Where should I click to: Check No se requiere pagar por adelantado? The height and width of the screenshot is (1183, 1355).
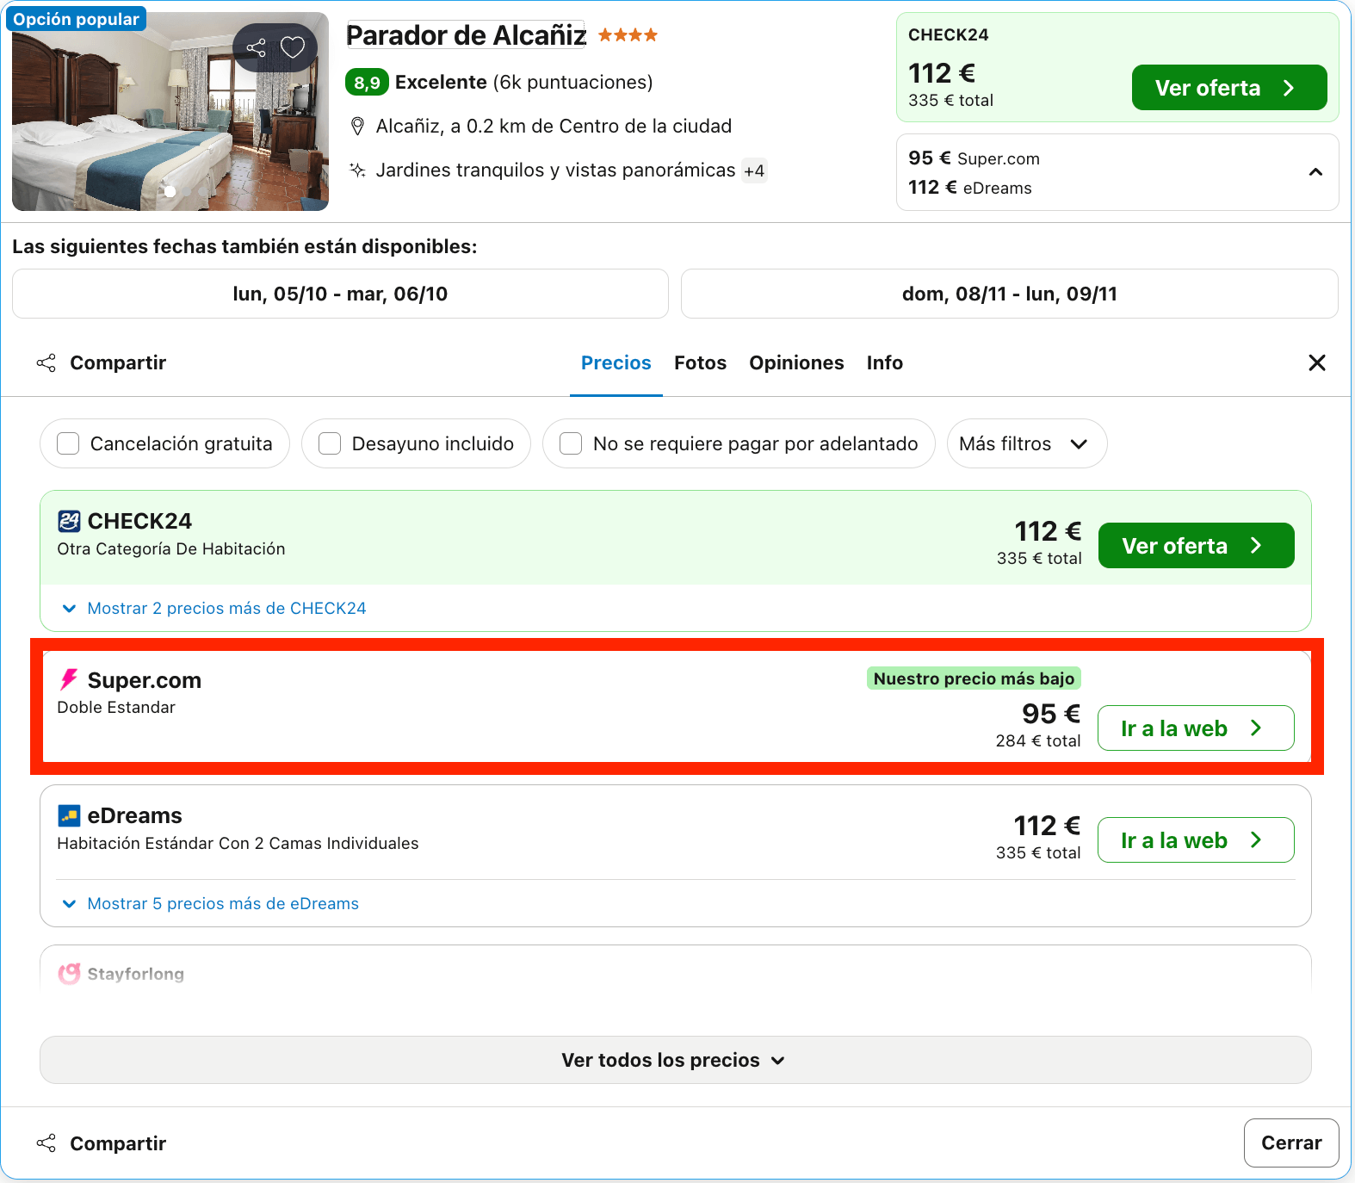(571, 443)
